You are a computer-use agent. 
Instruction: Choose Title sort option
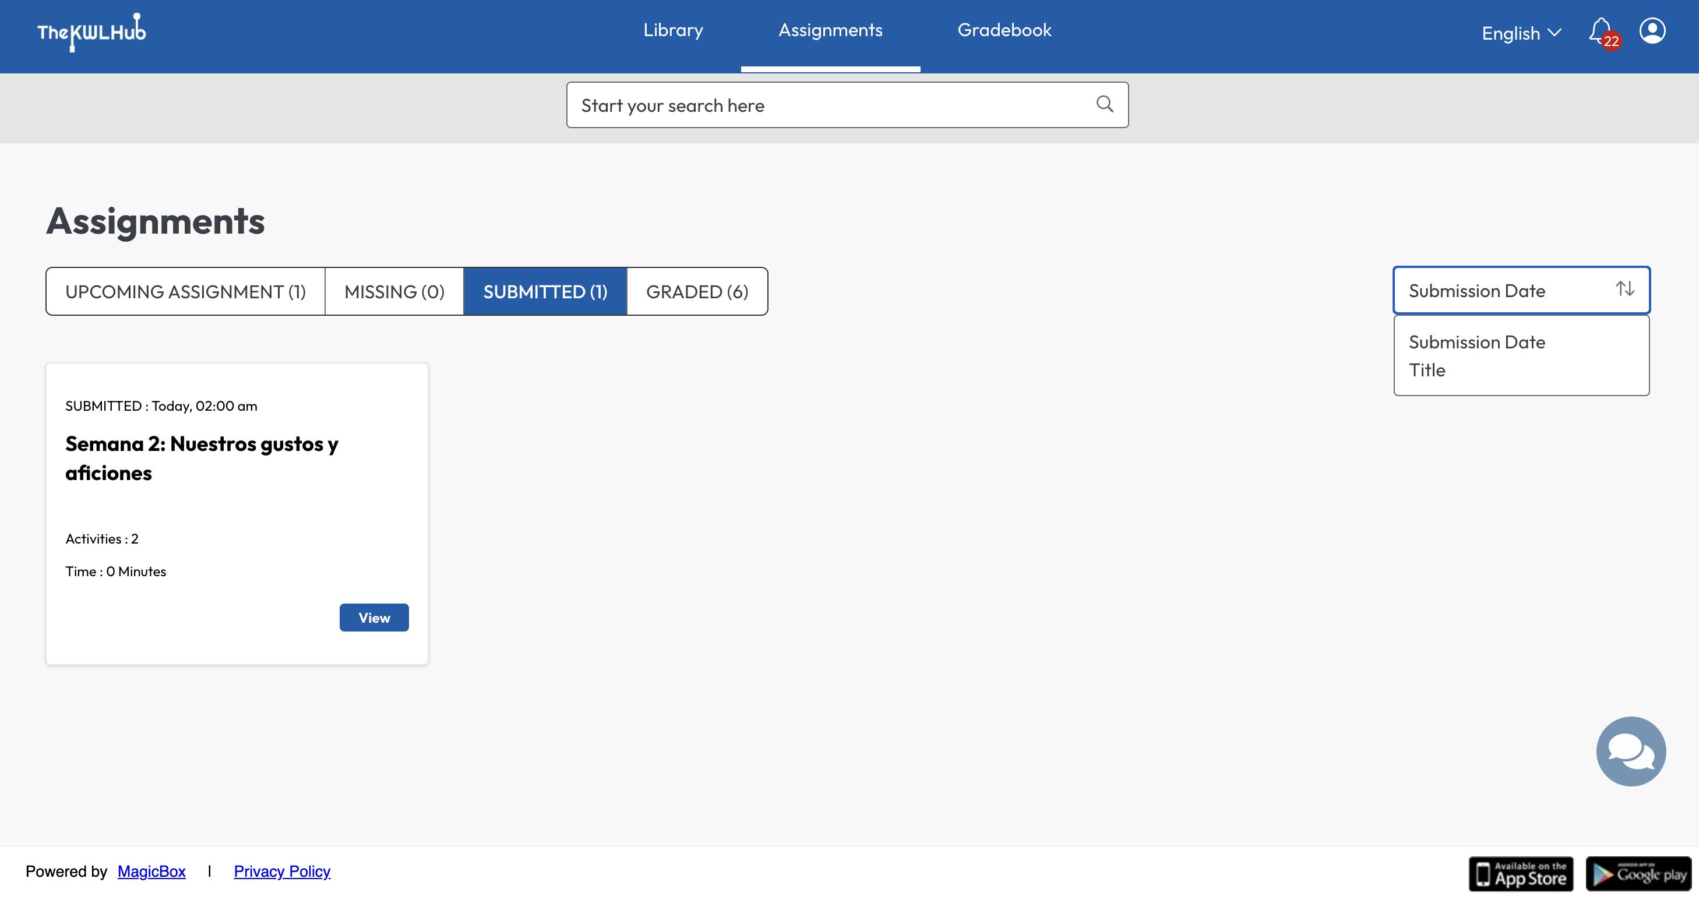click(x=1427, y=371)
